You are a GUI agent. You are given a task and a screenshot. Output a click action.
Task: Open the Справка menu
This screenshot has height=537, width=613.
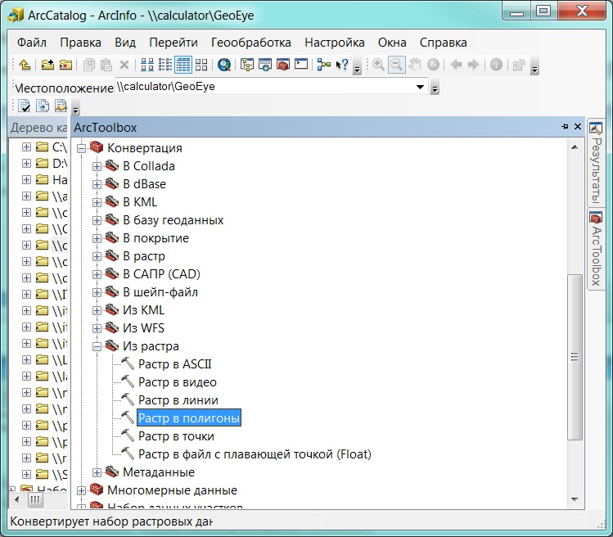[444, 43]
